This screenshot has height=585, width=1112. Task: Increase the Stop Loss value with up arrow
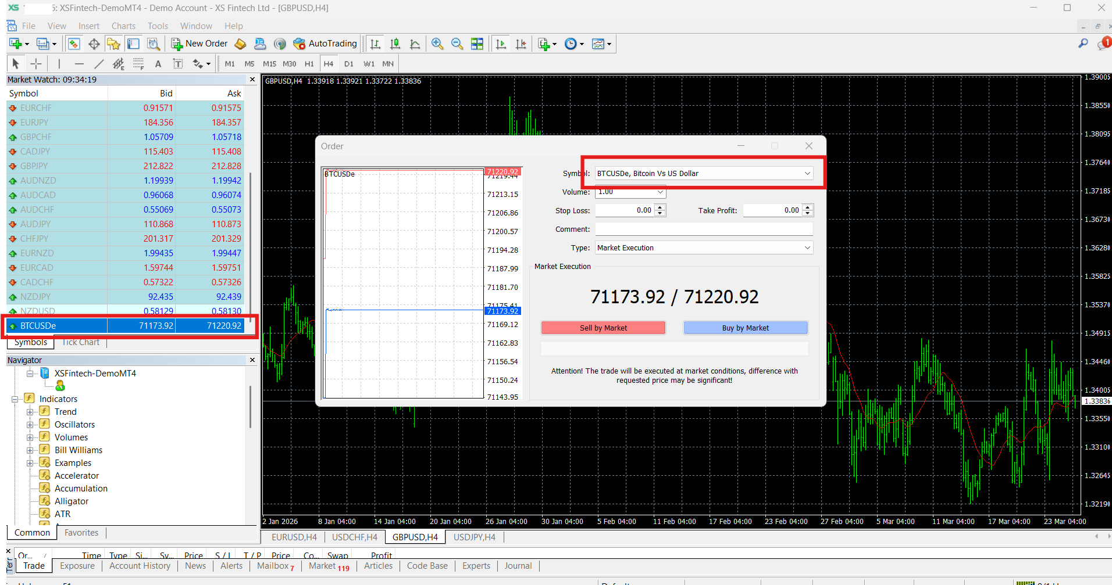point(660,207)
